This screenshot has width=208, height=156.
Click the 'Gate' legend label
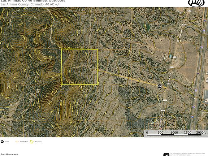pyautogui.click(x=7, y=142)
